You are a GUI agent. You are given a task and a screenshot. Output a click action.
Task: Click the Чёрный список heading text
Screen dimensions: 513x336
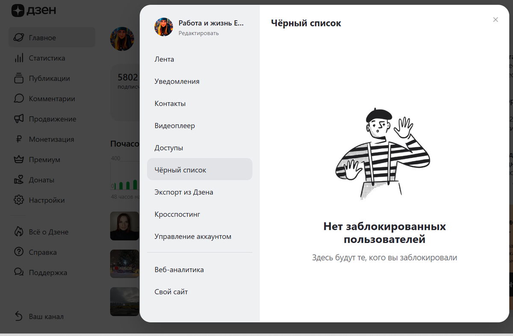[306, 23]
